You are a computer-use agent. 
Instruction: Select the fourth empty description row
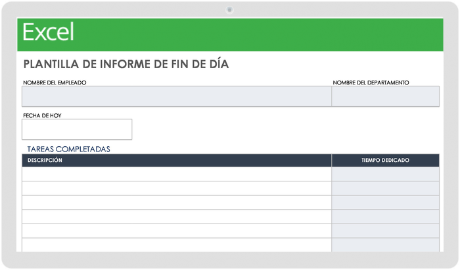176,217
